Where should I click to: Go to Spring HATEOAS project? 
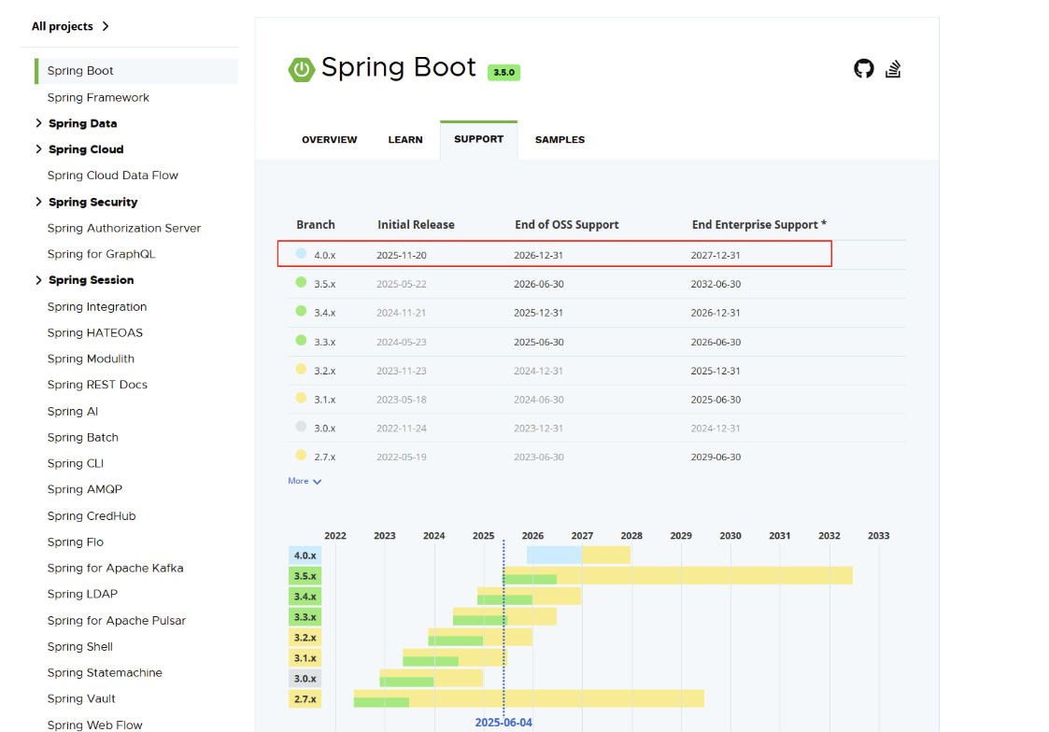click(x=95, y=333)
